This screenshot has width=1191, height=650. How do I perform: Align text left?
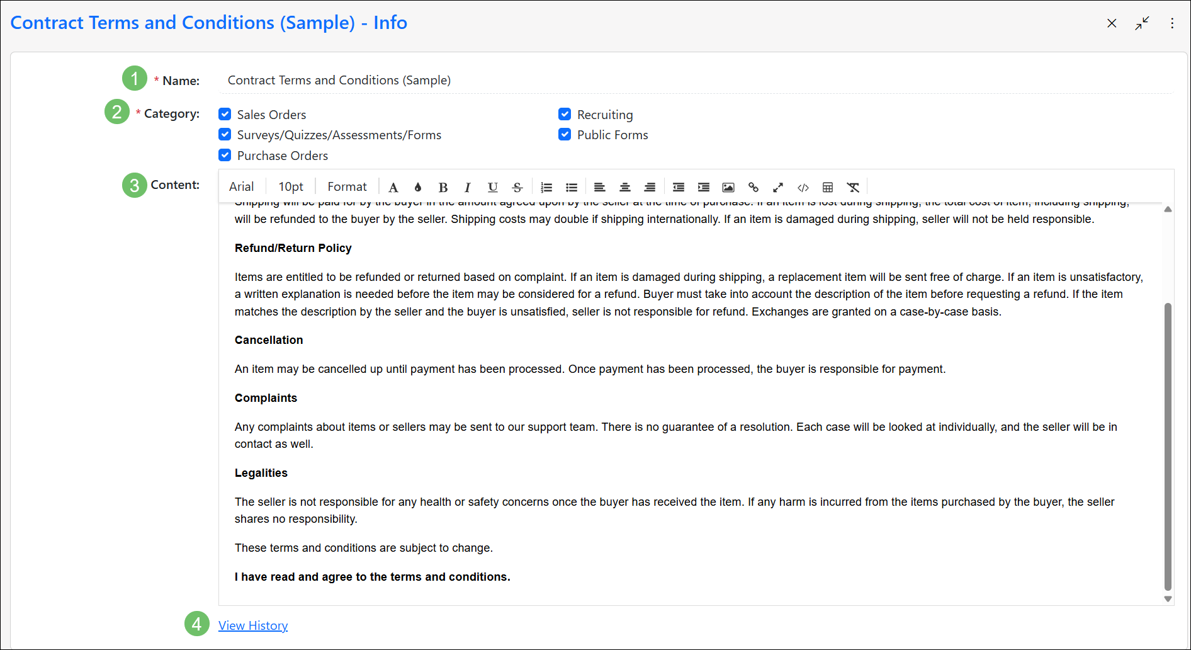600,187
